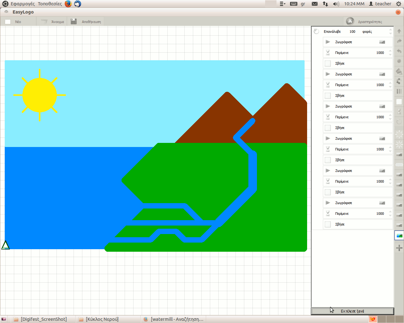Switch to the Κύκλος Νερού taskbar window

pos(98,319)
